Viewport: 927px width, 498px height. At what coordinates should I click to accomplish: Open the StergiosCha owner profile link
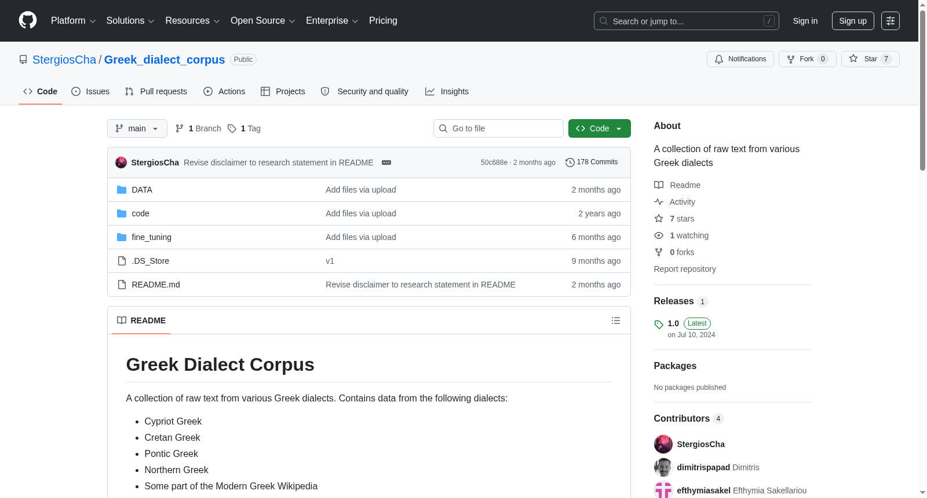tap(64, 60)
